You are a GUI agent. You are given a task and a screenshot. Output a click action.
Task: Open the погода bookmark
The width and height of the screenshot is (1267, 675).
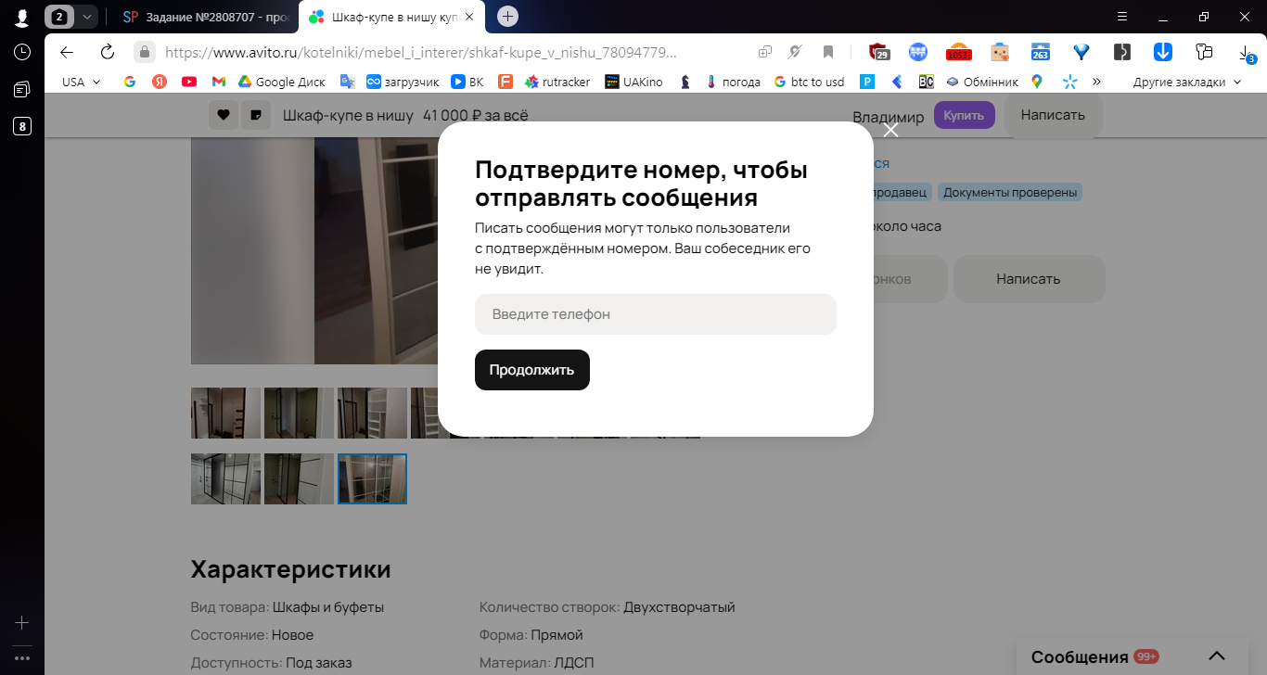click(733, 82)
